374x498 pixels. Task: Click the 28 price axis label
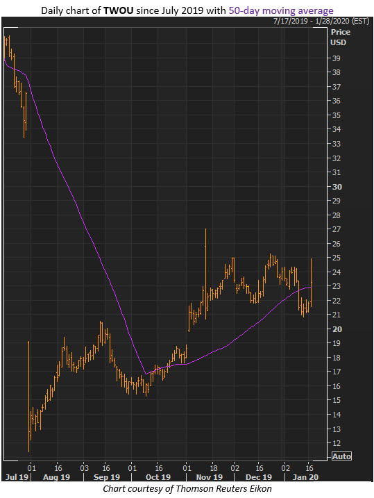[x=337, y=215]
